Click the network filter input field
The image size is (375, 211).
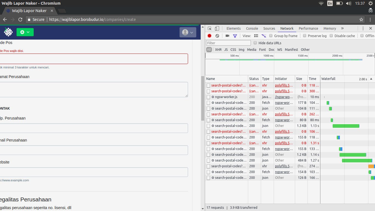point(228,43)
